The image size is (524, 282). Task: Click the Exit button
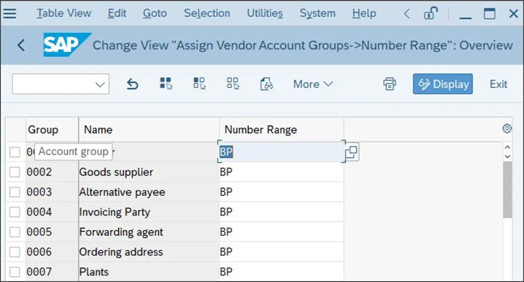pos(498,84)
